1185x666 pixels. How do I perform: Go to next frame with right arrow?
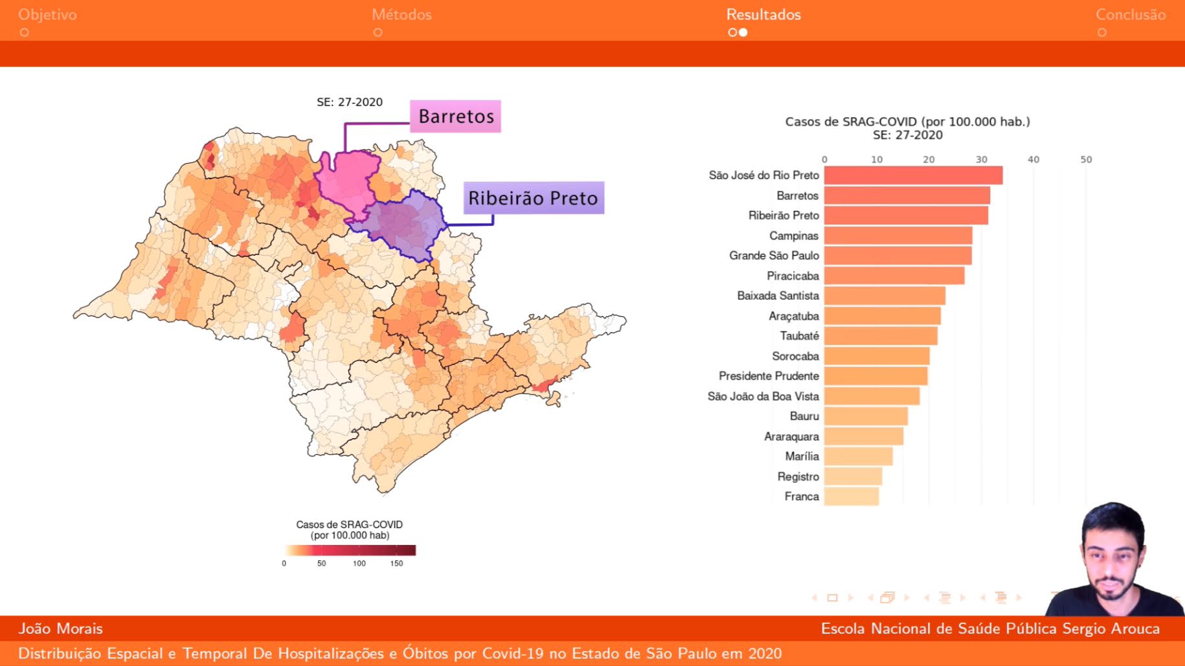click(907, 598)
